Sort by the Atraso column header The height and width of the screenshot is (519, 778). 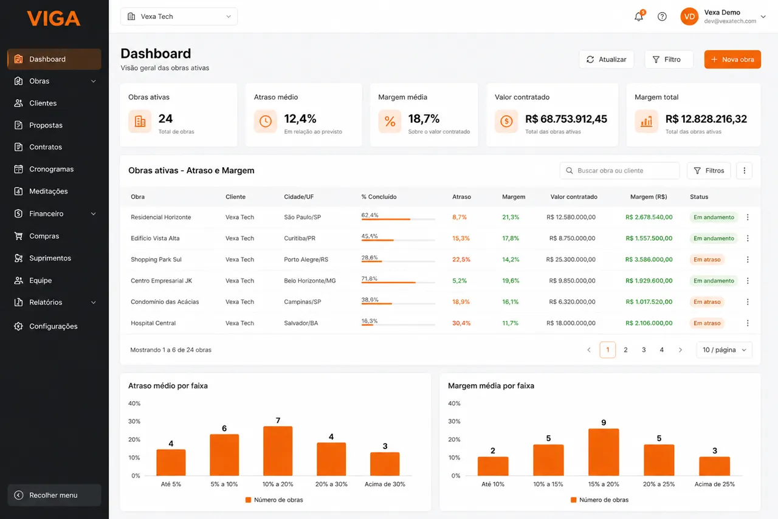461,197
